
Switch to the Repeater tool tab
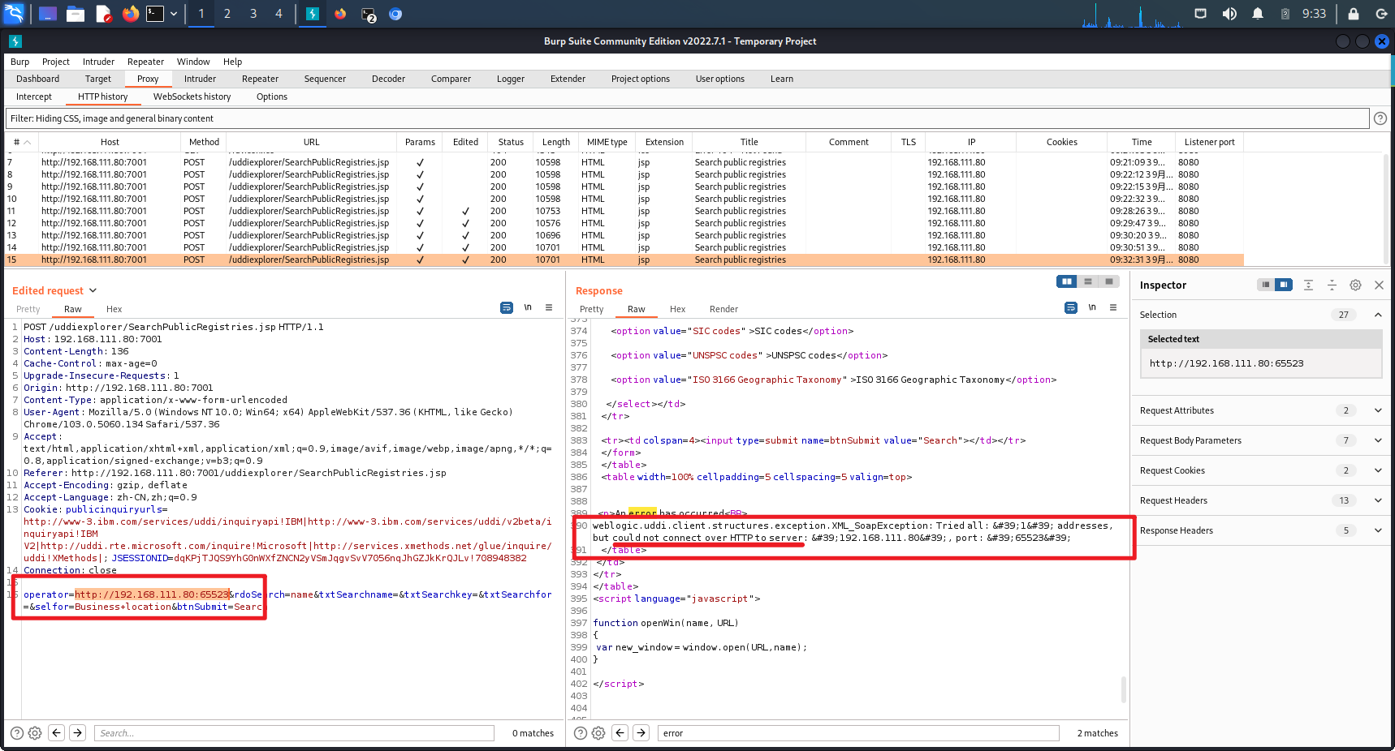tap(260, 79)
